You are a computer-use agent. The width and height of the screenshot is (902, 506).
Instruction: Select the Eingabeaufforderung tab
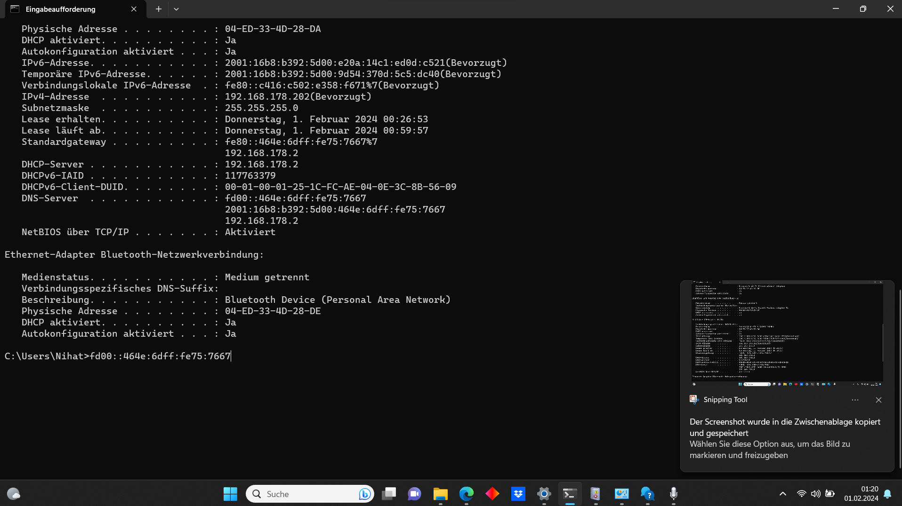tap(61, 9)
